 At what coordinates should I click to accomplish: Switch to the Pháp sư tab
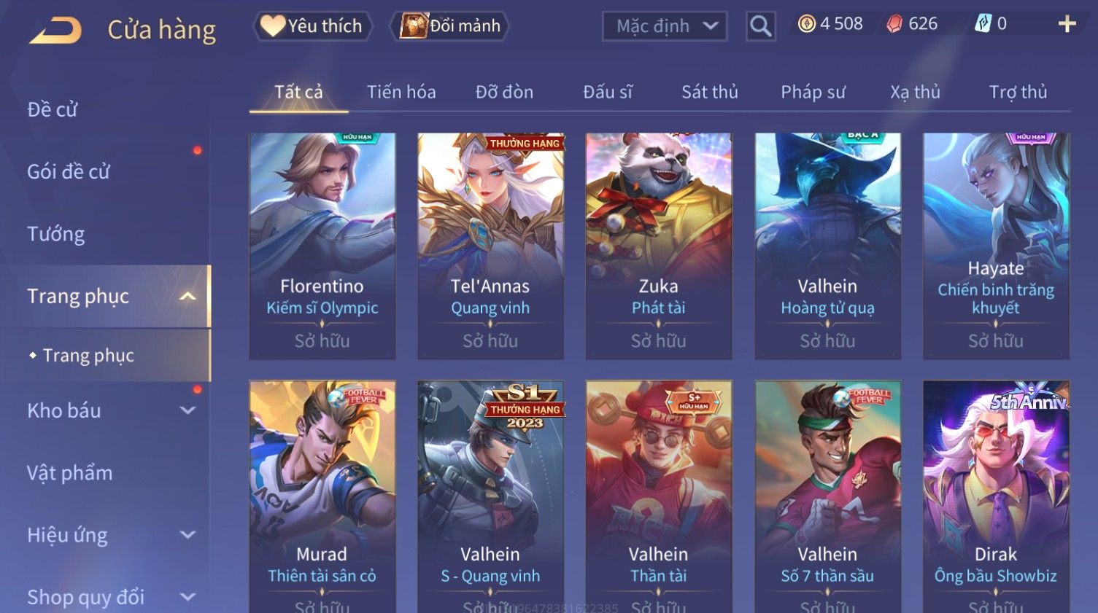tap(813, 92)
